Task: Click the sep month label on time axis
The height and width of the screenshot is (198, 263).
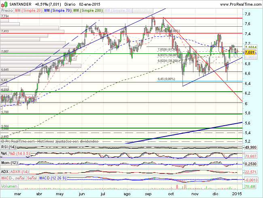Action: click(x=148, y=194)
